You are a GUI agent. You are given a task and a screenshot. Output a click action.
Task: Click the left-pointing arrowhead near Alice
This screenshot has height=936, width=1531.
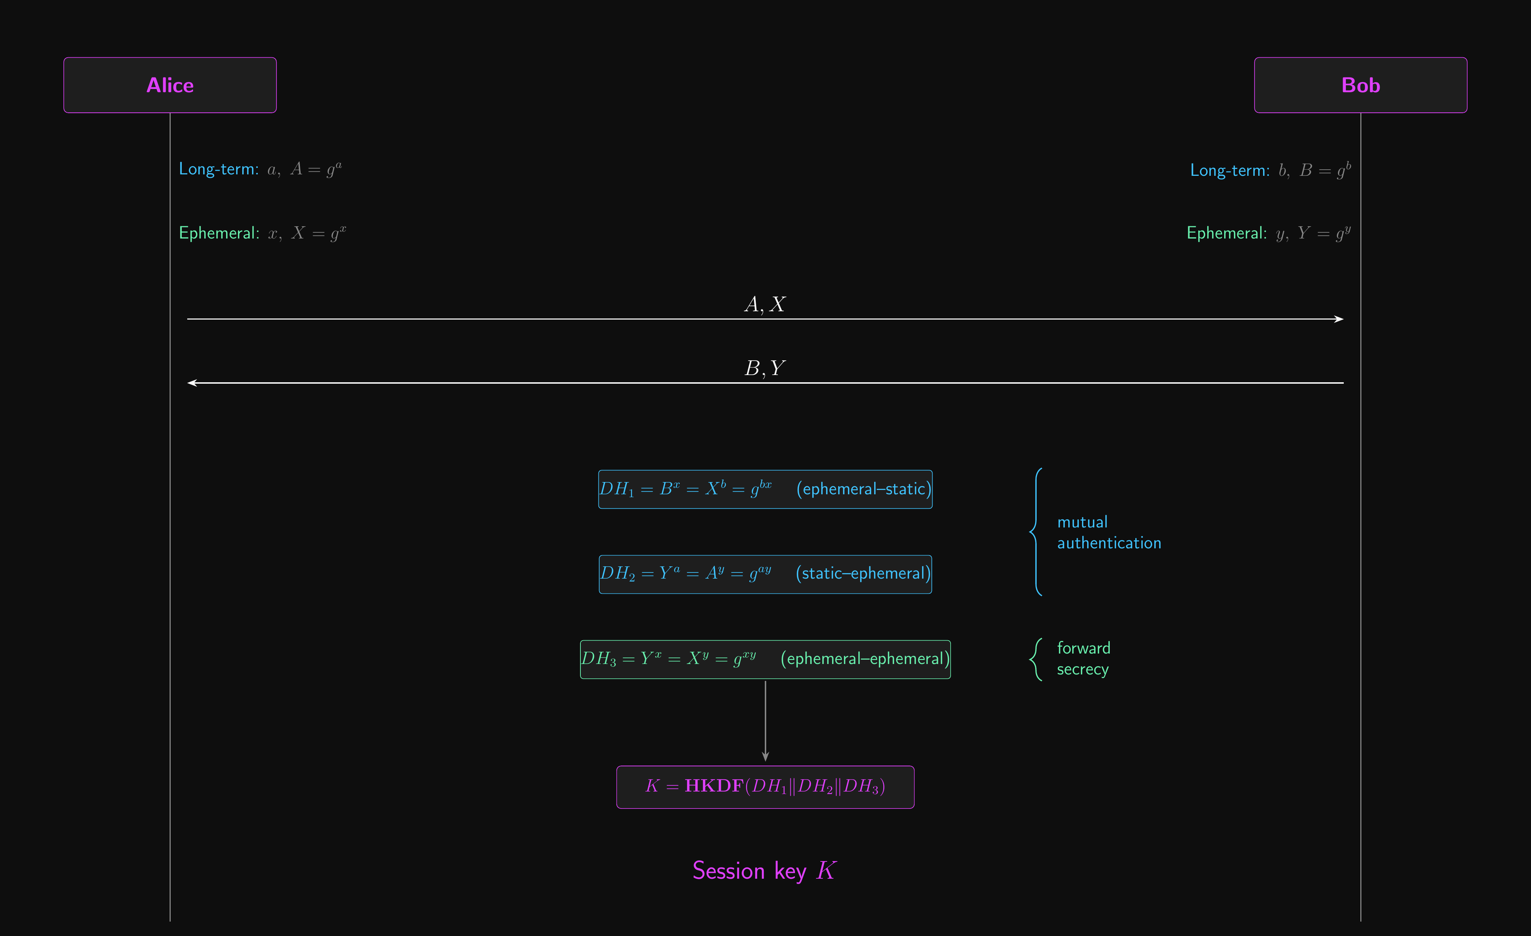point(193,383)
